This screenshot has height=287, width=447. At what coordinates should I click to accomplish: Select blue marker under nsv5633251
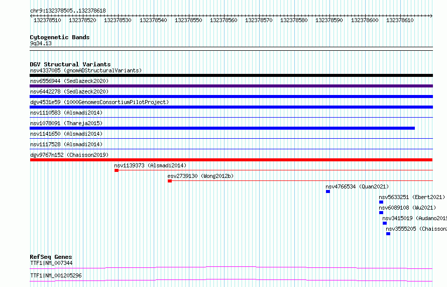[381, 202]
